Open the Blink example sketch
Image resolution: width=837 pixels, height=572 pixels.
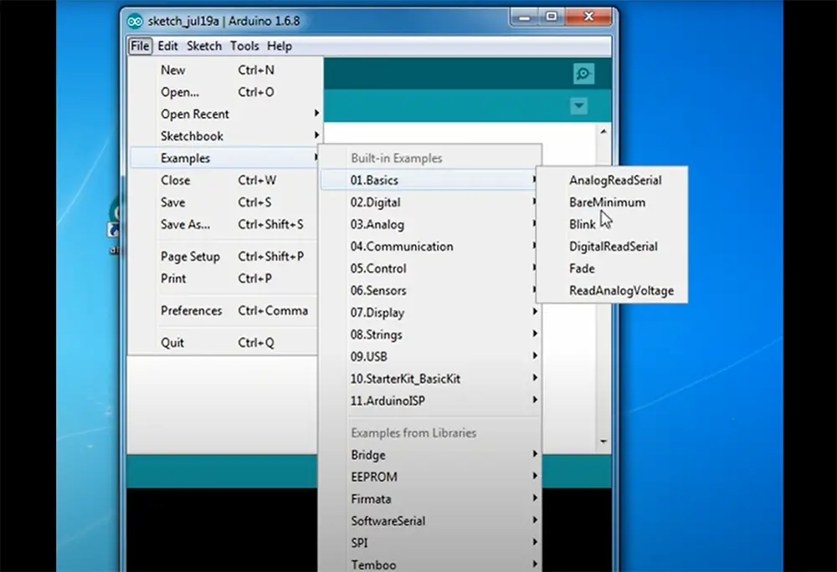click(612, 224)
